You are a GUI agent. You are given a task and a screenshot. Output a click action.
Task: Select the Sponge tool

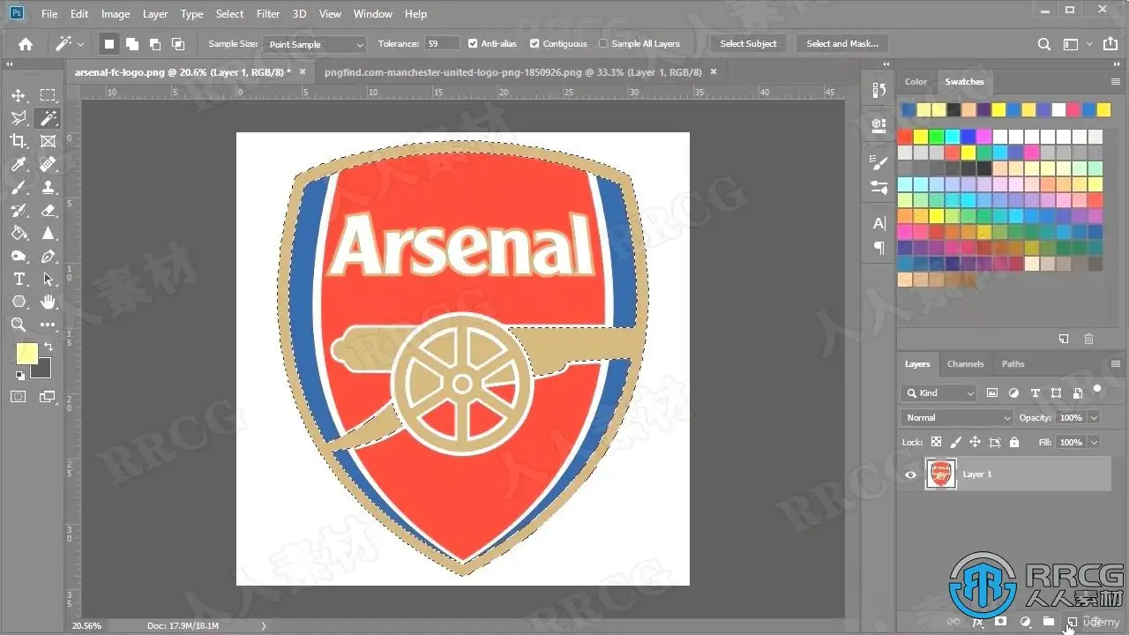point(19,257)
